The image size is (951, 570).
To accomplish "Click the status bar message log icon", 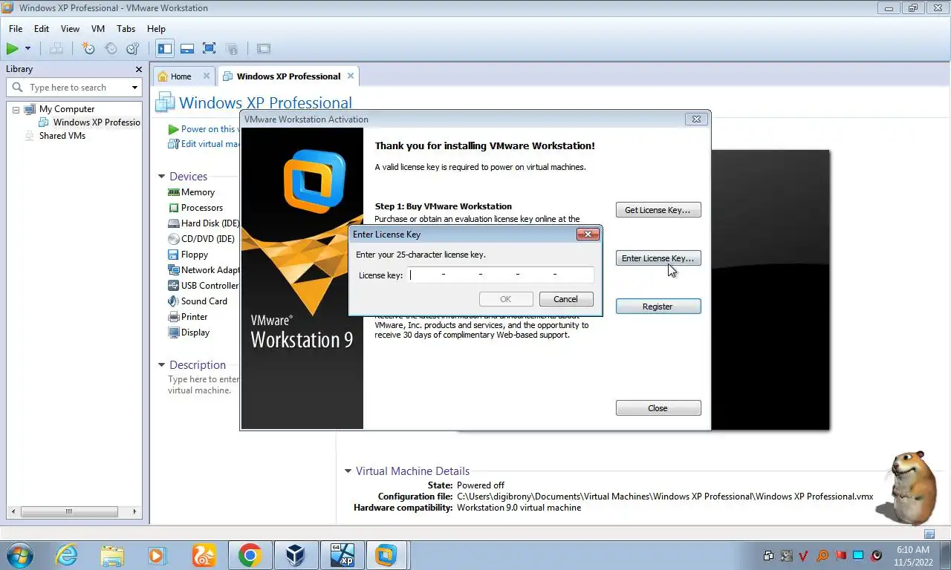I will click(x=929, y=534).
